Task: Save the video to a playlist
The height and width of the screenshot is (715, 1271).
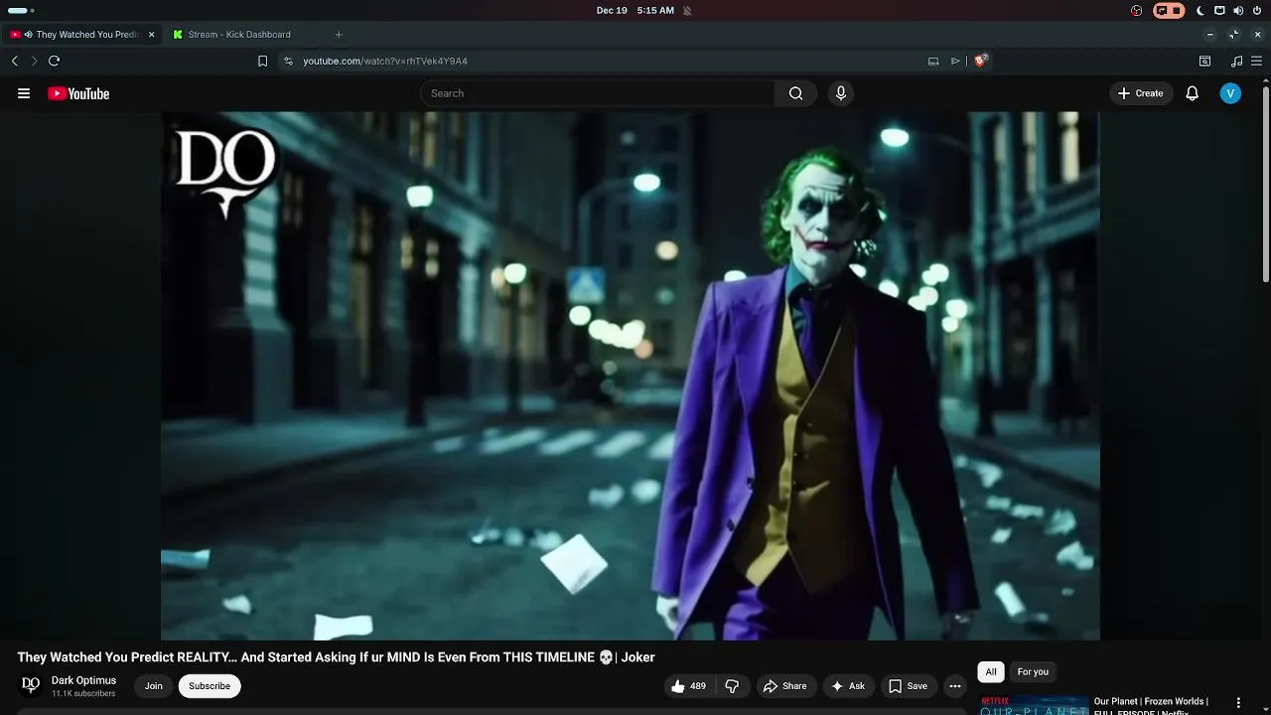Action: pyautogui.click(x=908, y=686)
